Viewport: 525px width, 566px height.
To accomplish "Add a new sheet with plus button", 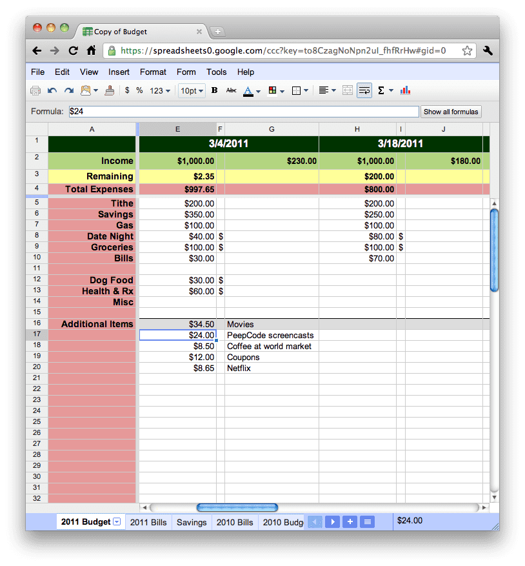I will [x=350, y=521].
